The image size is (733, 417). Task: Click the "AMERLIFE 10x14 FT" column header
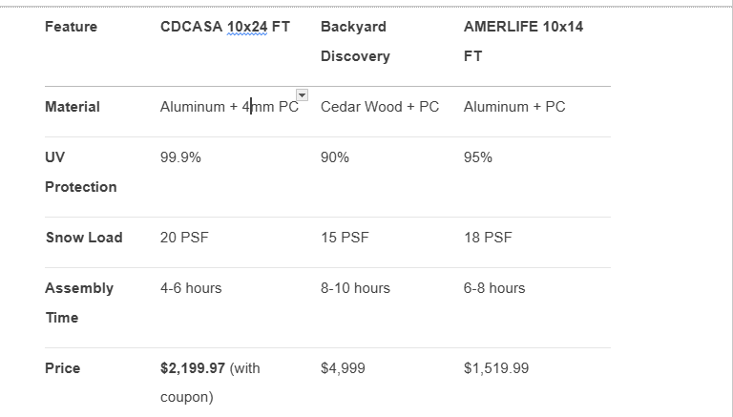tap(523, 41)
